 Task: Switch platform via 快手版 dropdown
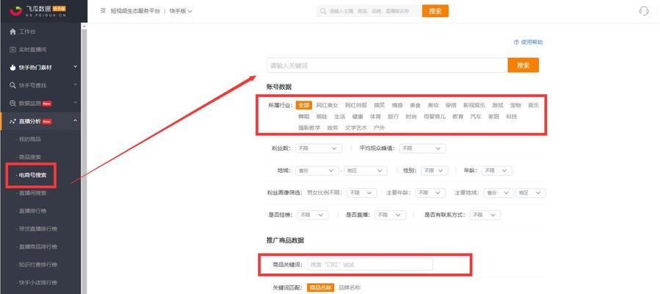click(x=181, y=11)
